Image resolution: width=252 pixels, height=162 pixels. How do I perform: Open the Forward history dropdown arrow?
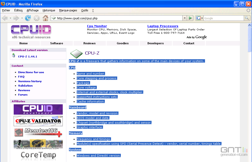coord(22,18)
